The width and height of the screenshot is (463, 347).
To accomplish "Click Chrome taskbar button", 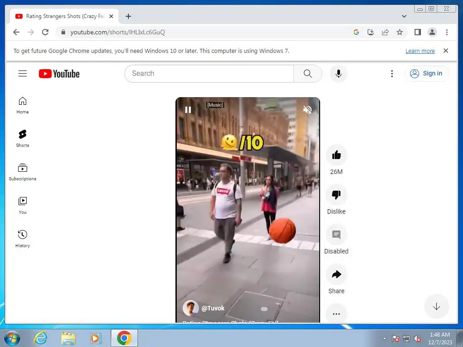I will pyautogui.click(x=124, y=338).
